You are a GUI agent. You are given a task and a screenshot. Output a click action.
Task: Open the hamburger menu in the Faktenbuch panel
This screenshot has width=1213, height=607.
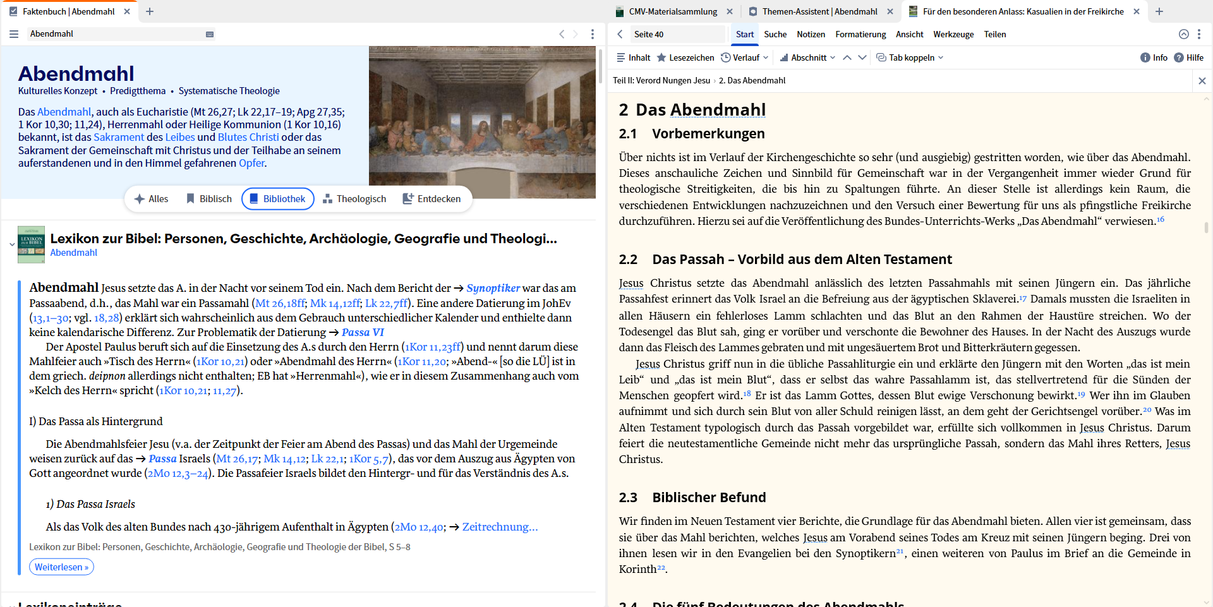[13, 34]
